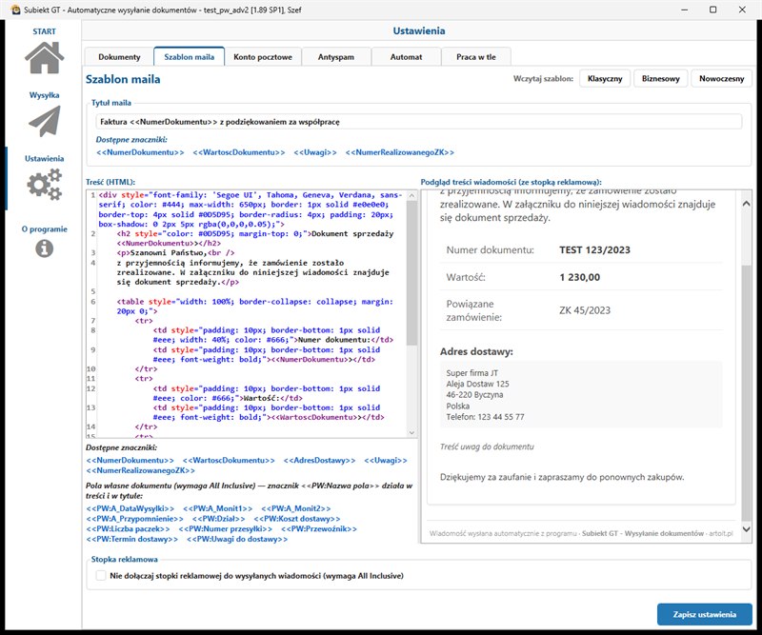This screenshot has width=762, height=635.
Task: Open Ustawienia gears icon
Action: (x=44, y=184)
